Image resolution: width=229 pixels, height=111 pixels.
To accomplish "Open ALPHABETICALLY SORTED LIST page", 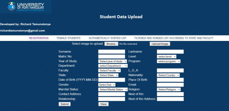I will click(x=107, y=38).
